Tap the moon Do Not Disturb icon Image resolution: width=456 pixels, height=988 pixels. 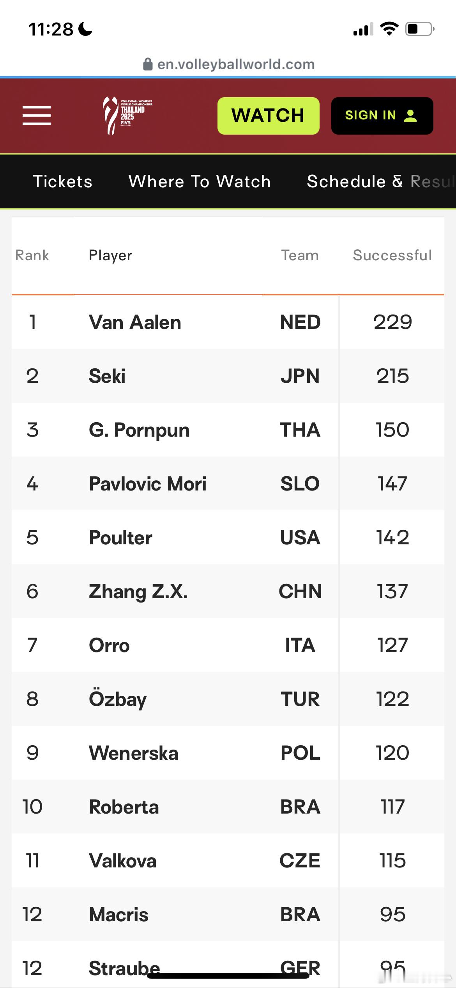point(85,29)
